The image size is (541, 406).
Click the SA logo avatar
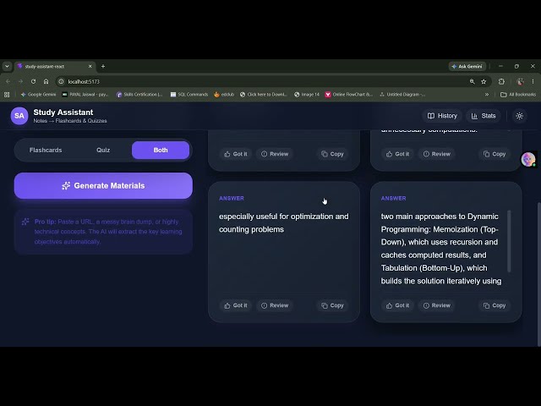(x=19, y=116)
